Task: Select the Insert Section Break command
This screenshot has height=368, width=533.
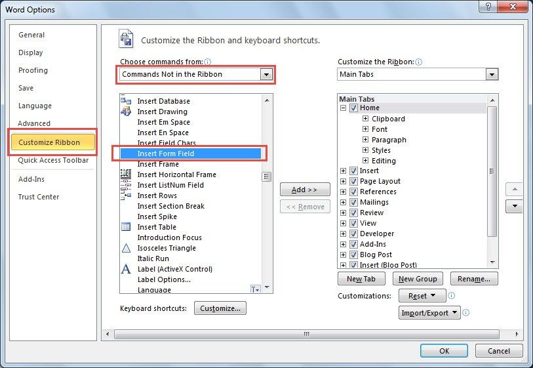Action: [191, 206]
